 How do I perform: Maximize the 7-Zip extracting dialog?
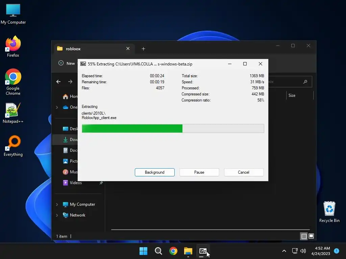click(x=245, y=64)
